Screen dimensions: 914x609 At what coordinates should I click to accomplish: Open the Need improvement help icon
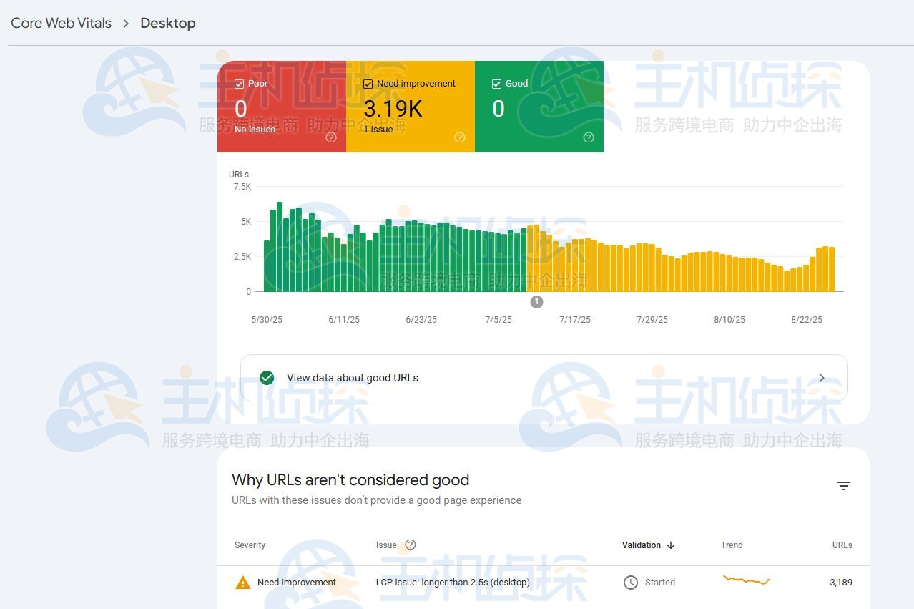(x=459, y=137)
